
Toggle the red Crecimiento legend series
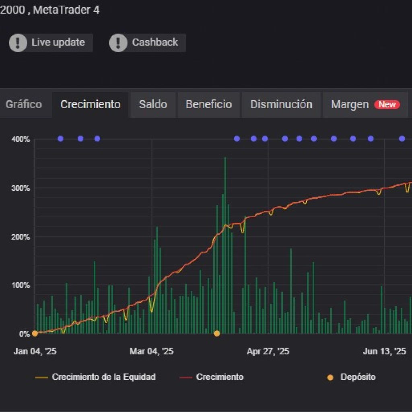pos(219,377)
